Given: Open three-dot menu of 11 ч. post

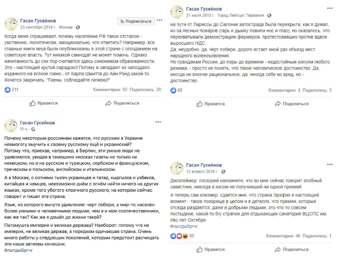Looking at the screenshot, I should pyautogui.click(x=158, y=122).
